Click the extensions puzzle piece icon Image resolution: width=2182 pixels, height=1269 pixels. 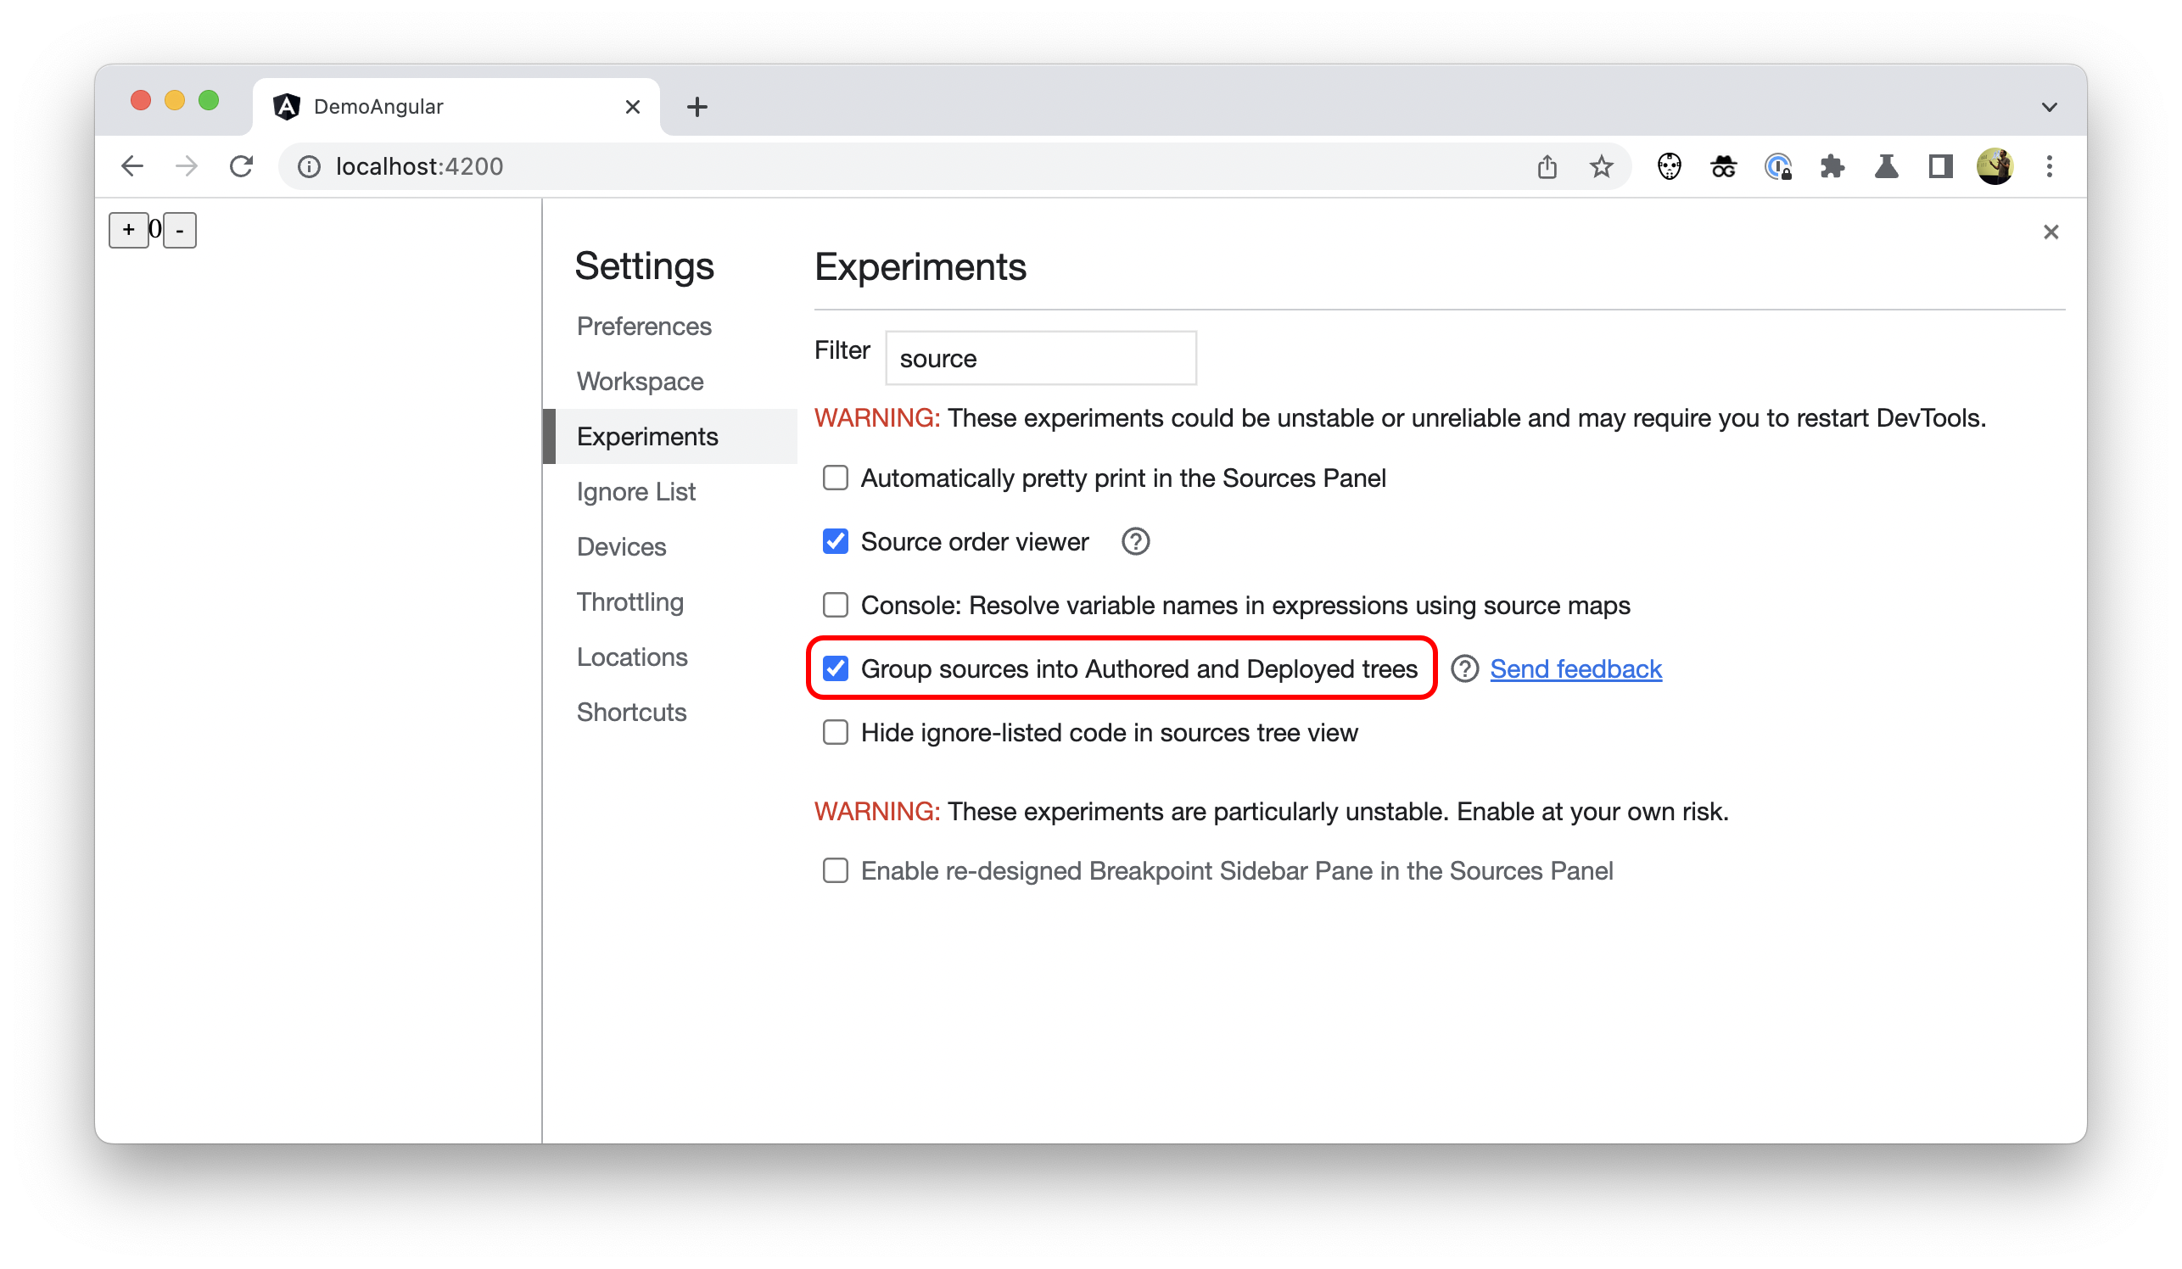click(1833, 166)
